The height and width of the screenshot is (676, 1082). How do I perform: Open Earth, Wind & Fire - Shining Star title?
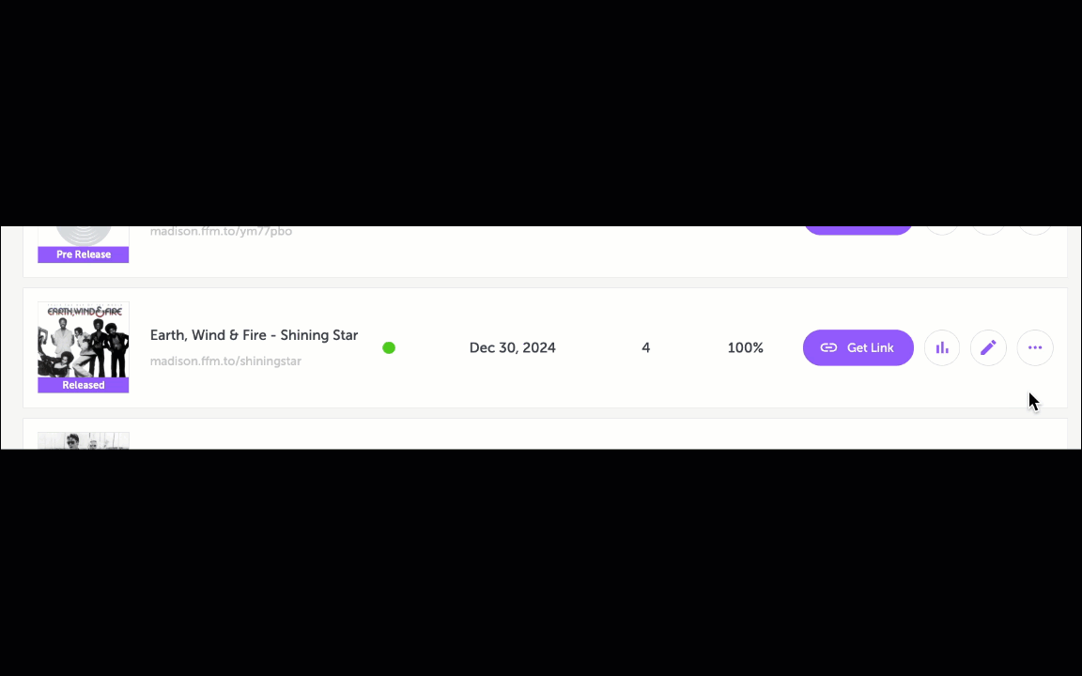(254, 335)
